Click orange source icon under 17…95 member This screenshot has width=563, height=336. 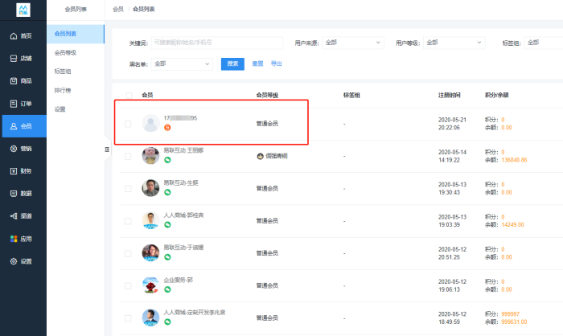click(x=167, y=128)
